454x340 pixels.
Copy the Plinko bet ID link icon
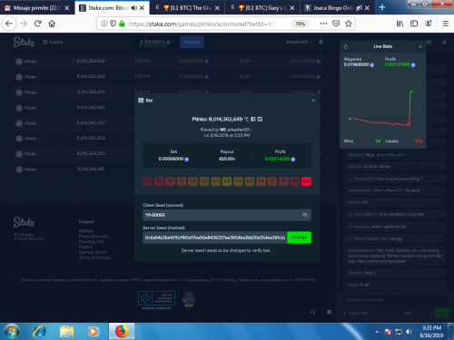coord(247,120)
